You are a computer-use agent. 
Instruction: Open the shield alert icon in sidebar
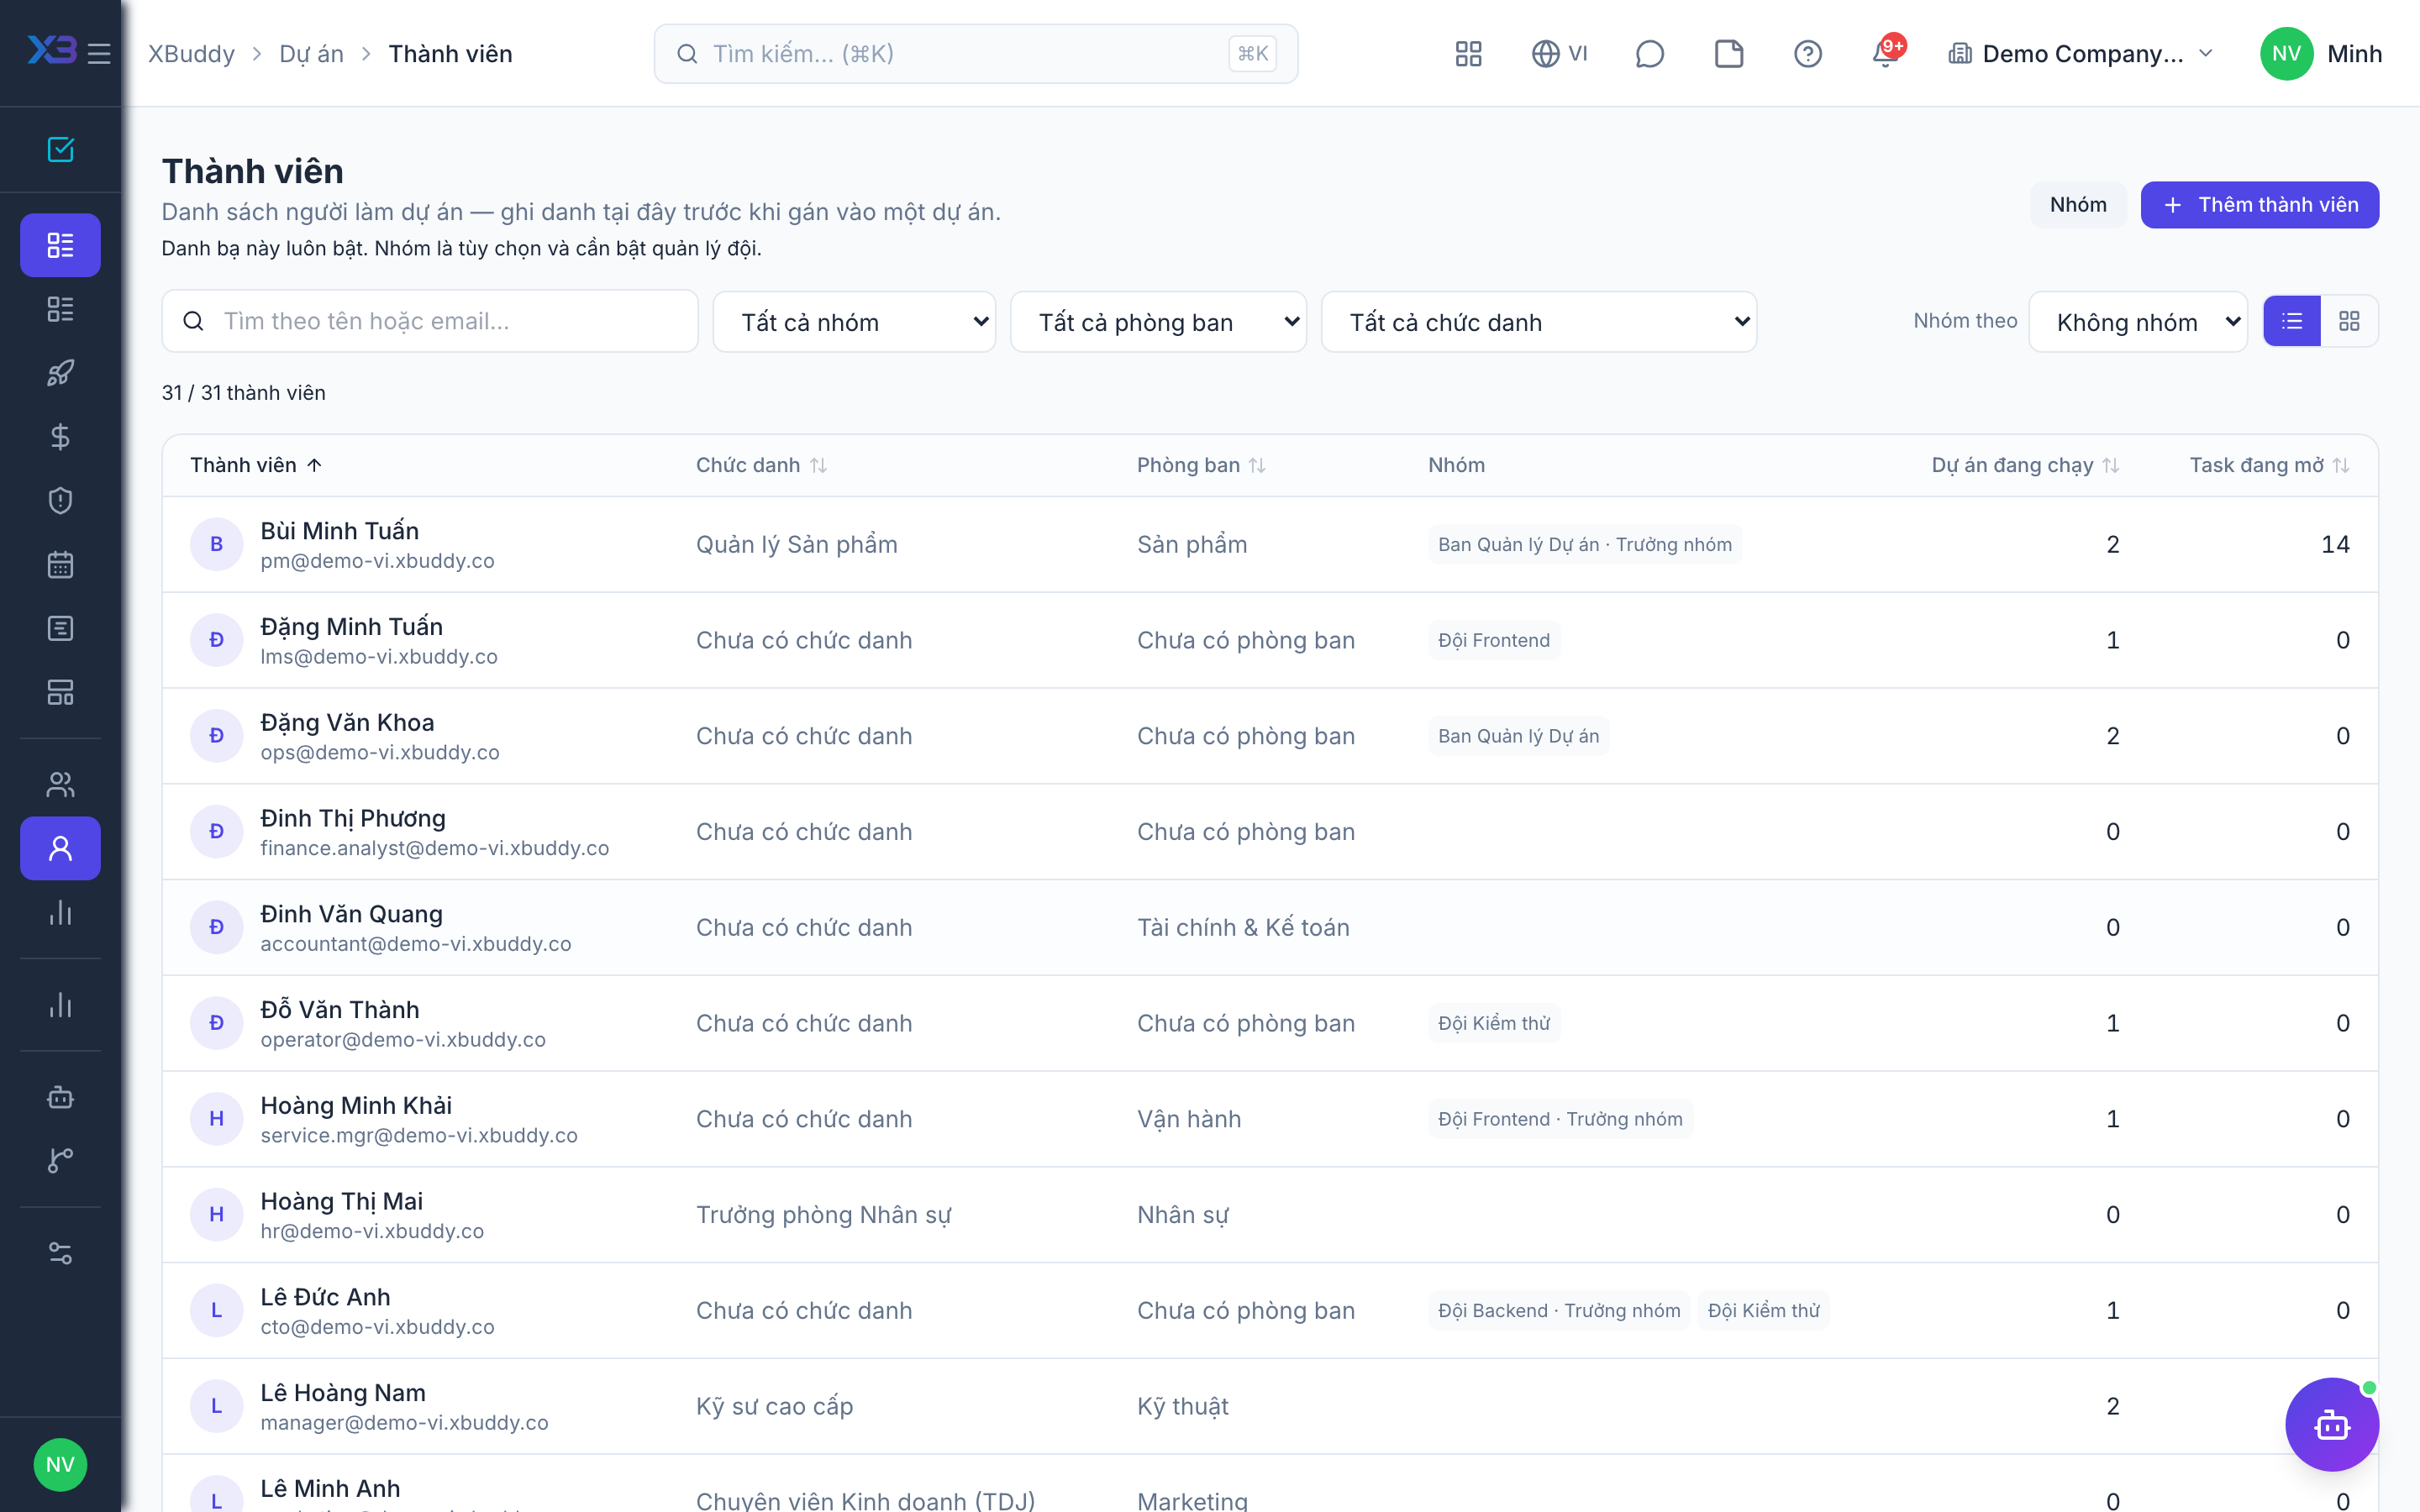pos(60,500)
